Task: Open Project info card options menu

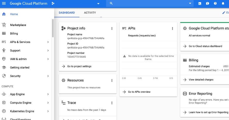Action: coord(112,28)
